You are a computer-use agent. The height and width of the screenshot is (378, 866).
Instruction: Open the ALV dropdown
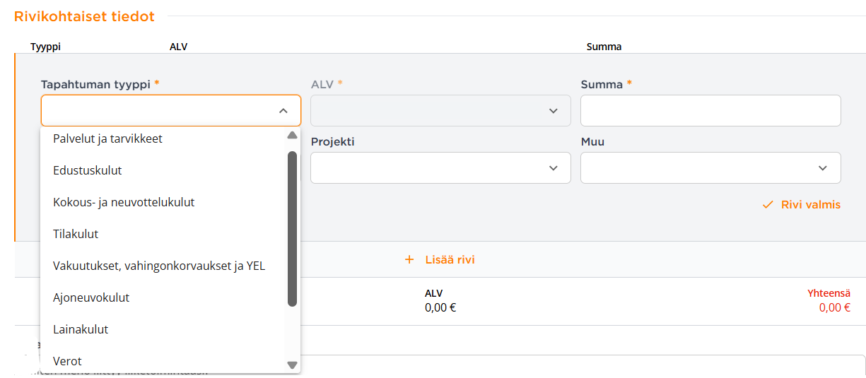[x=440, y=111]
